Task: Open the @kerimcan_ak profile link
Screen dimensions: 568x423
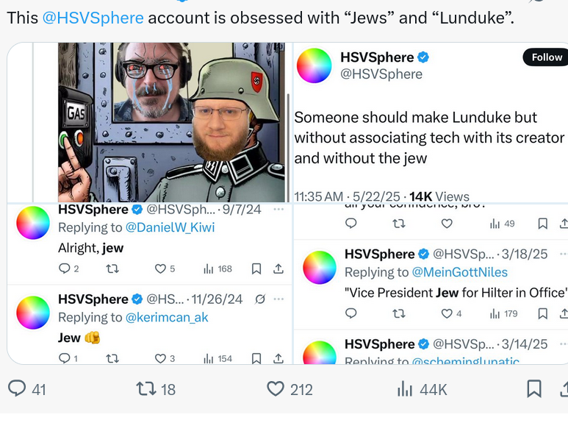Action: [x=167, y=317]
